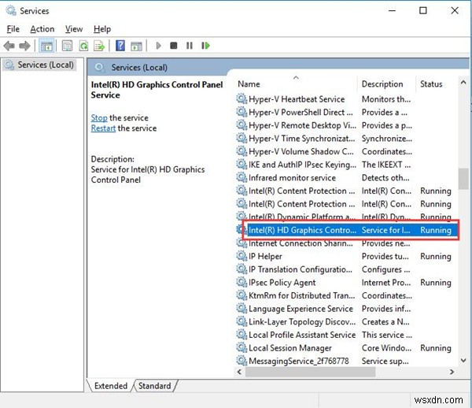The width and height of the screenshot is (472, 408).
Task: Open the Properties toolbar icon
Action: [67, 46]
